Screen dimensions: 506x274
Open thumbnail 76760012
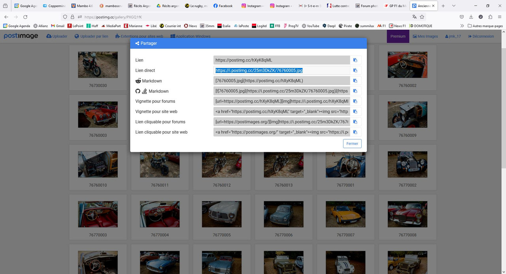(222, 164)
